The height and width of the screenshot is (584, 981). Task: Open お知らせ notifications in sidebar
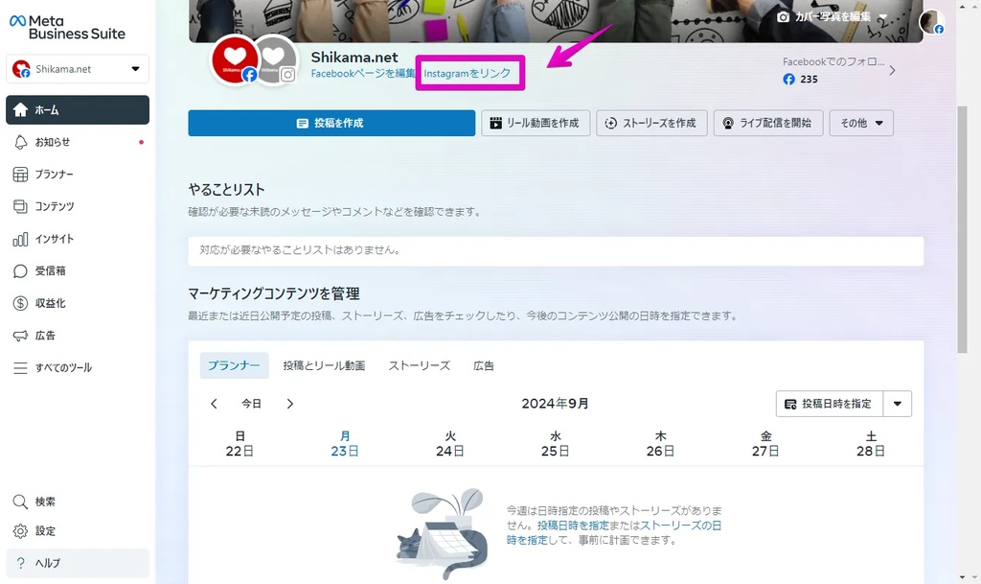78,142
